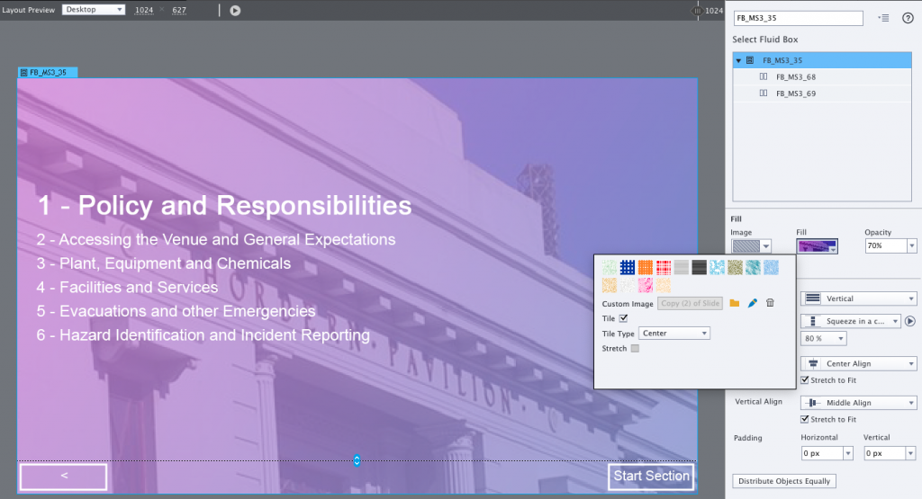The height and width of the screenshot is (499, 922).
Task: Click the folder icon beside Custom Image
Action: point(735,303)
